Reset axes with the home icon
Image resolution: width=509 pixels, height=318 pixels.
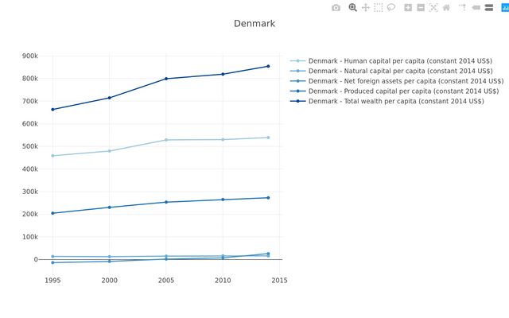pyautogui.click(x=446, y=7)
